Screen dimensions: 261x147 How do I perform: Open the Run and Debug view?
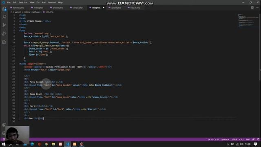[4, 33]
